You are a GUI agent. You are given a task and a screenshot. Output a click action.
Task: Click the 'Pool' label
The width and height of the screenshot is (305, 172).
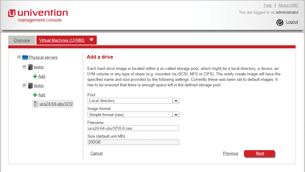91,95
